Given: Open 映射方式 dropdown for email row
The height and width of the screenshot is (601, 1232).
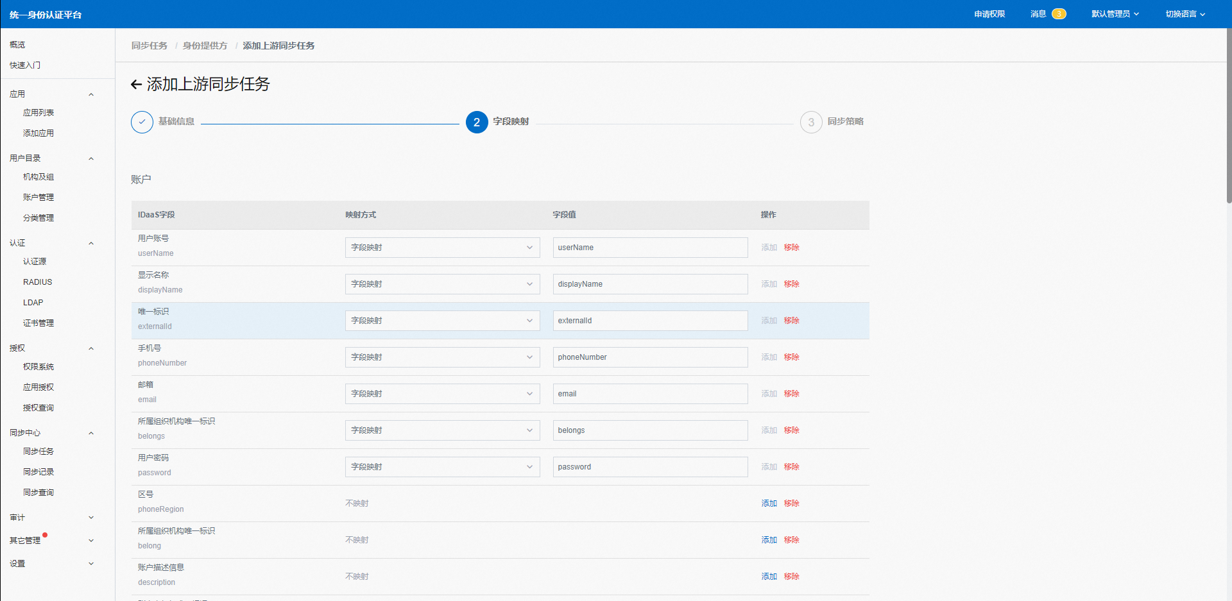Looking at the screenshot, I should click(x=442, y=394).
